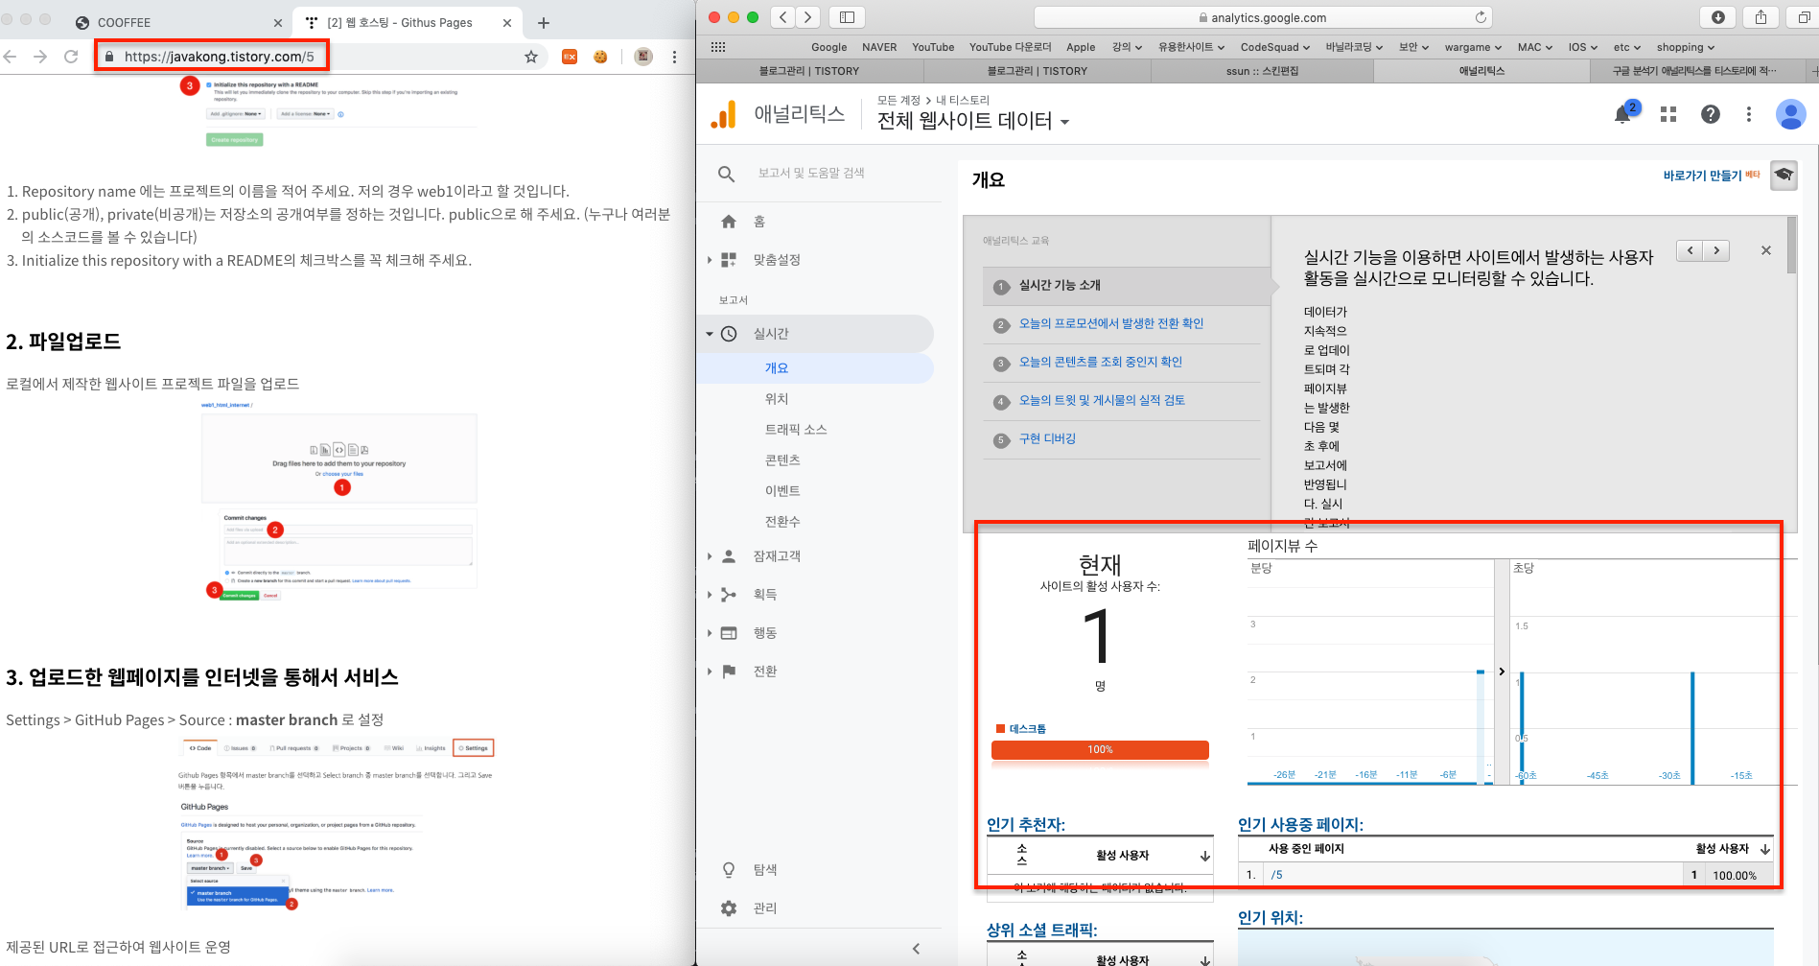Click the Chrome forward arrow
The image size is (1819, 966).
40,57
